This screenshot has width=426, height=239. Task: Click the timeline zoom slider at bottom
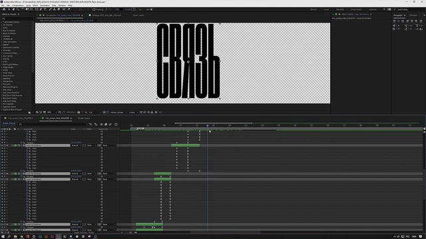coord(130,232)
